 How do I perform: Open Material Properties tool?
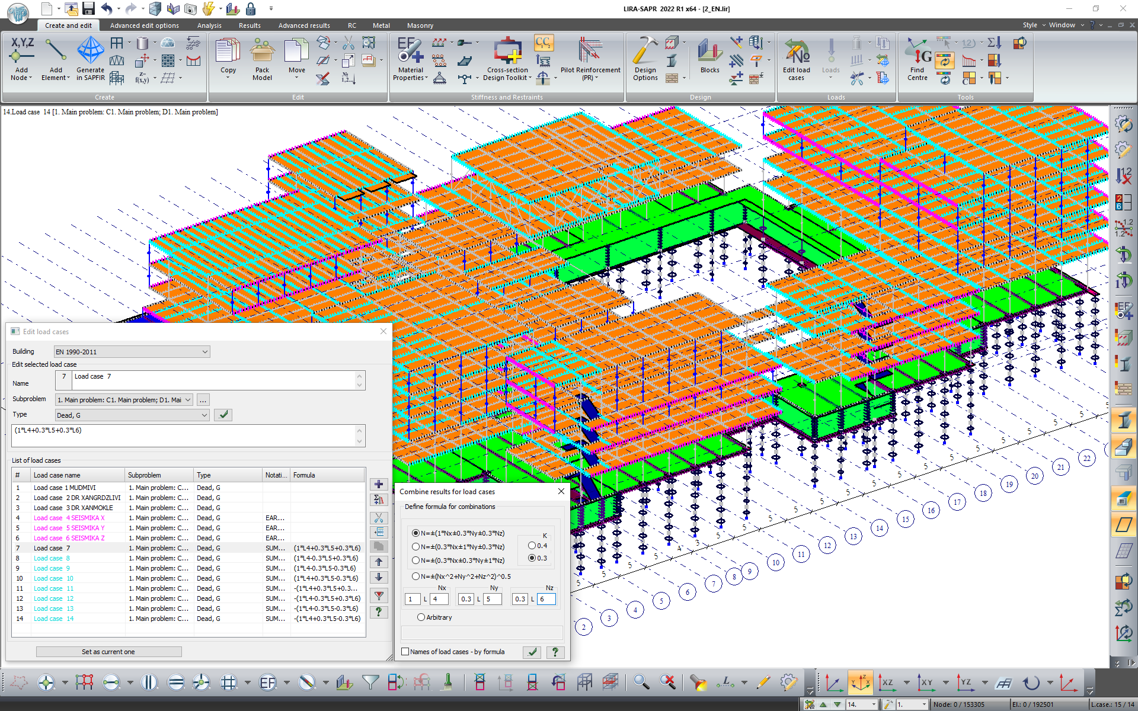coord(410,59)
